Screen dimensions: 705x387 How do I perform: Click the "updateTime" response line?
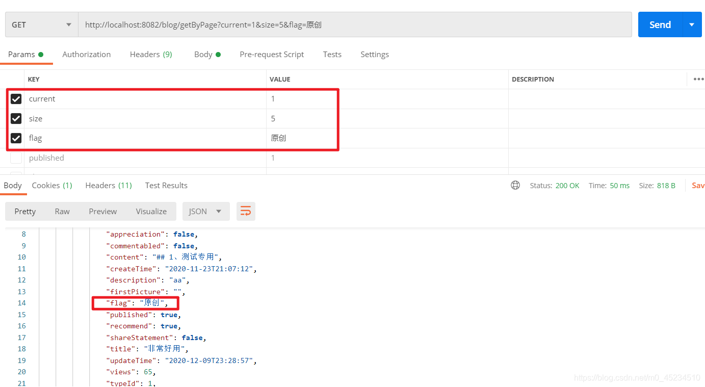(x=181, y=360)
